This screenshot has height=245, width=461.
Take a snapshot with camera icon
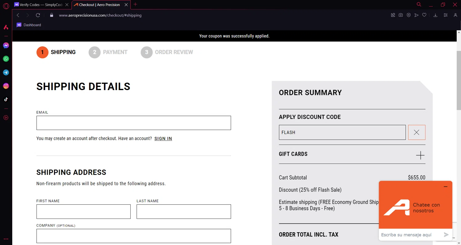click(401, 15)
